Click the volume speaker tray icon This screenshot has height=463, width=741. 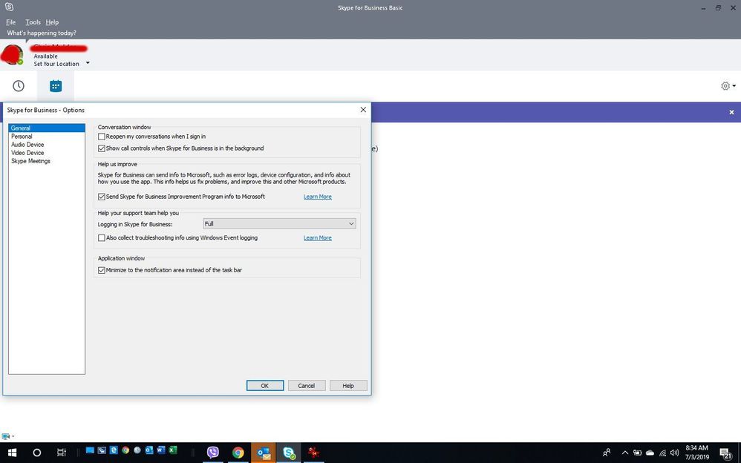click(x=674, y=453)
